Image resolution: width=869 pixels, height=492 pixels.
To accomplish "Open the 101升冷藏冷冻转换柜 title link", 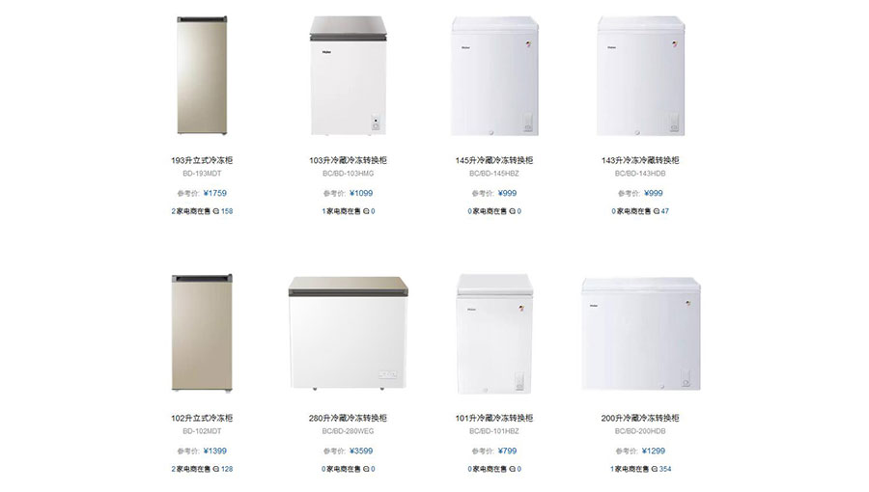I will click(493, 419).
